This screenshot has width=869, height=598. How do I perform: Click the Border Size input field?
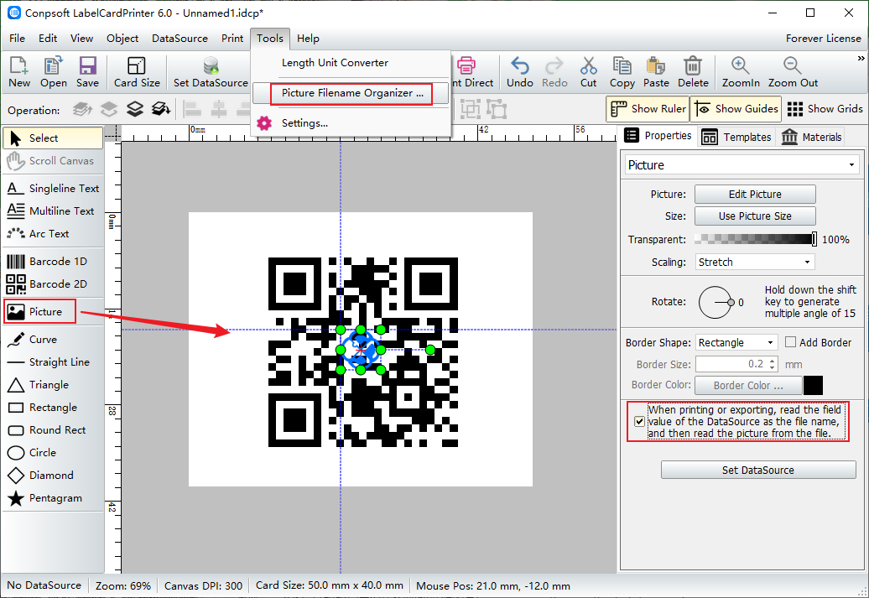click(x=731, y=364)
